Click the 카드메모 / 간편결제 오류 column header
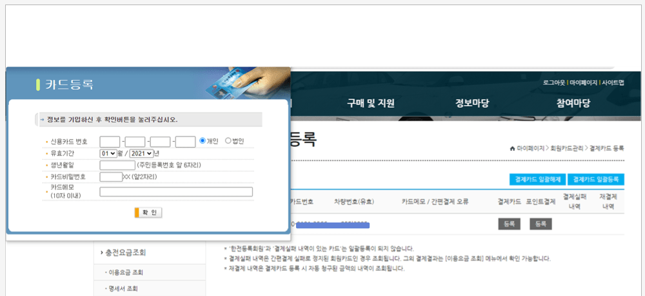 click(435, 202)
